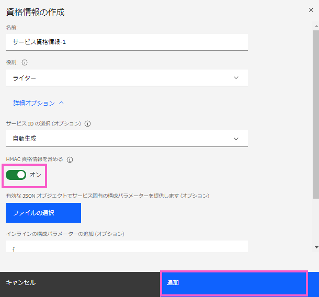Viewport: 319px width, 297px height.
Task: Disable the HMAC 資格情報を含める toggle
Action: (16, 175)
